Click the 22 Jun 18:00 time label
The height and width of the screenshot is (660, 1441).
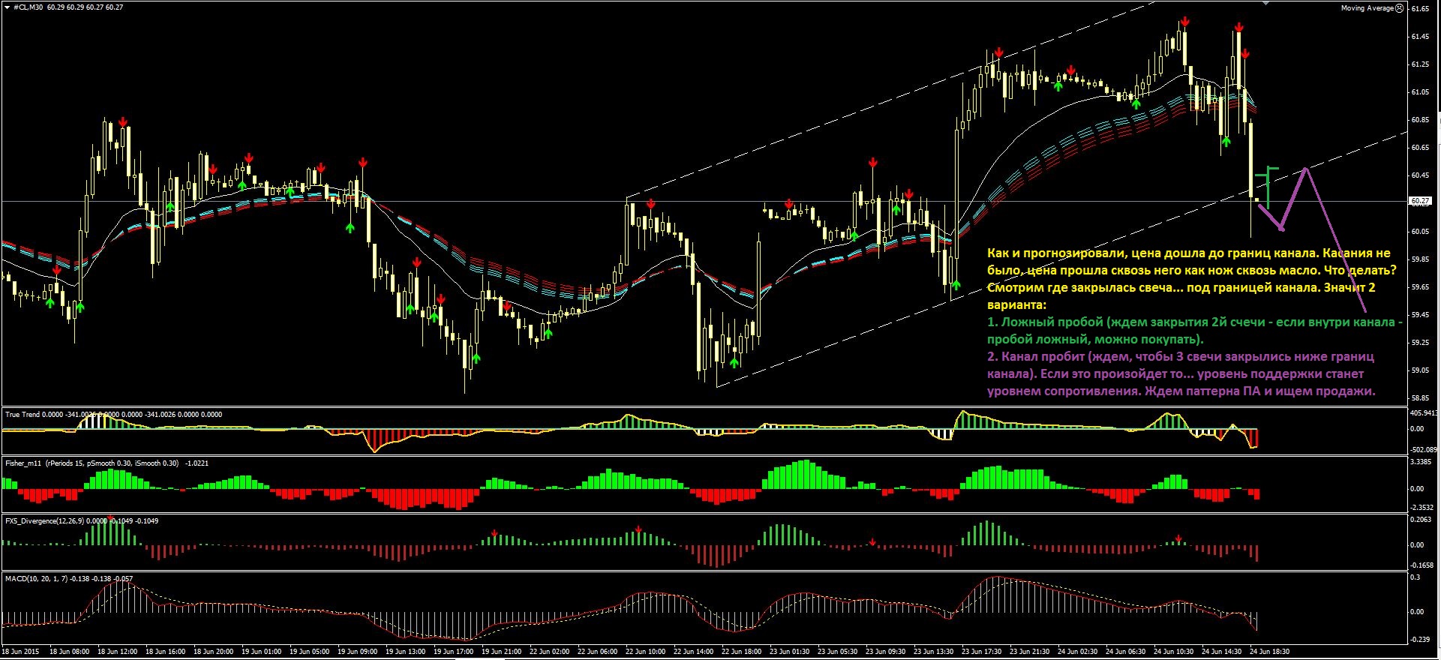coord(741,651)
